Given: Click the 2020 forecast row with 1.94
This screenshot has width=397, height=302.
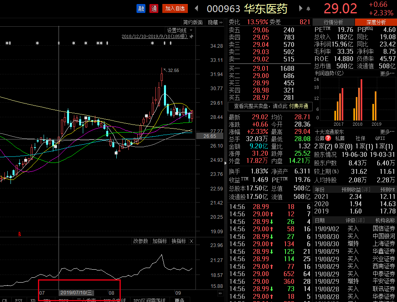Looking at the screenshot, I should [x=355, y=204].
